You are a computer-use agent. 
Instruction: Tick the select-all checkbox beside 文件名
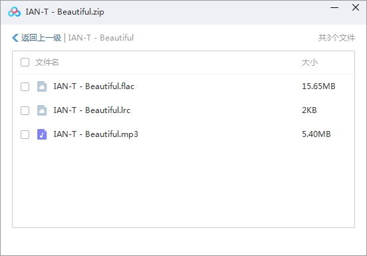[25, 63]
